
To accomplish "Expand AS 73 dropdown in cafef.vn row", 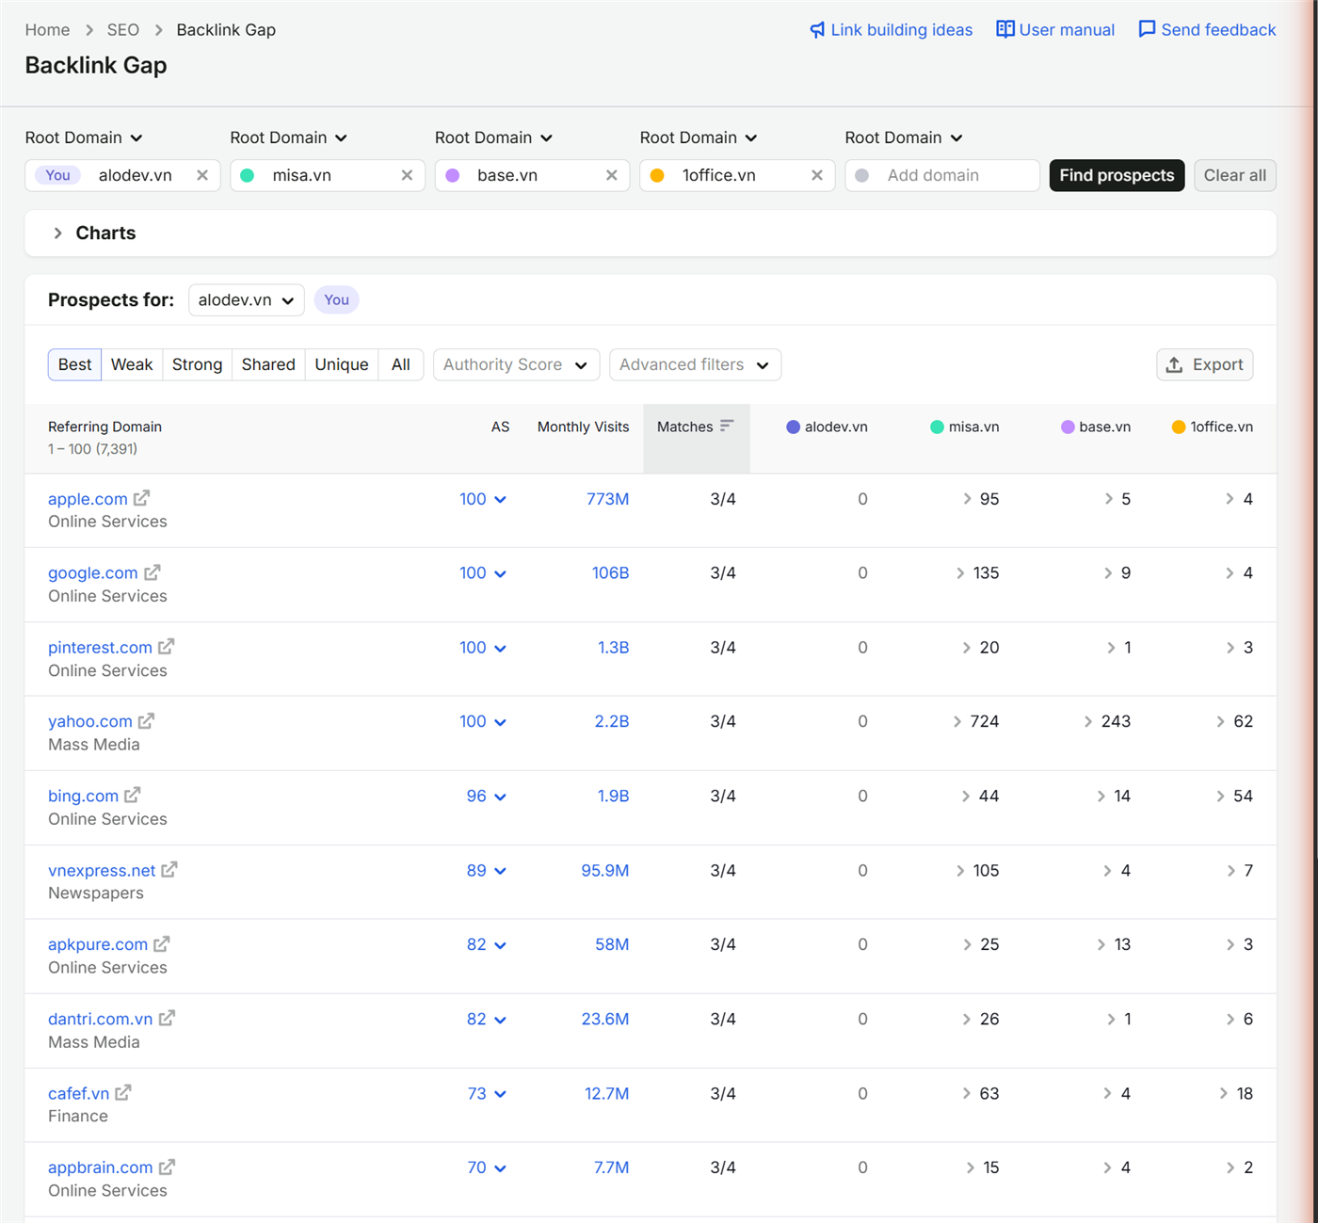I will pos(500,1095).
